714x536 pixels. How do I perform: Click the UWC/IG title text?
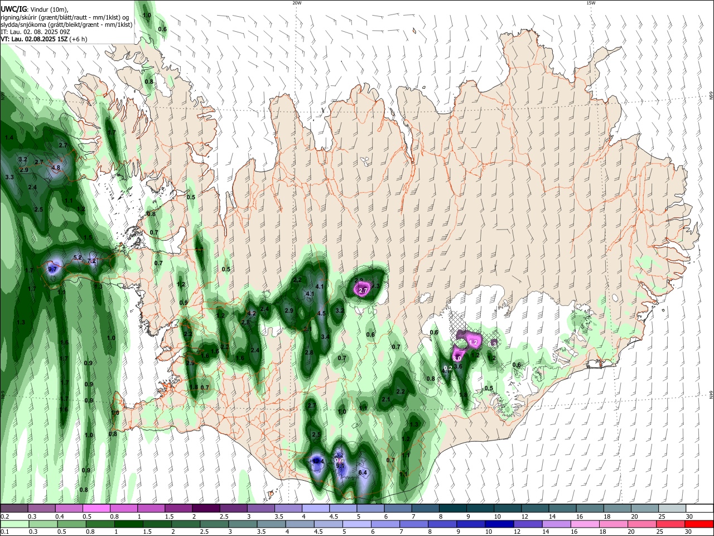[13, 9]
